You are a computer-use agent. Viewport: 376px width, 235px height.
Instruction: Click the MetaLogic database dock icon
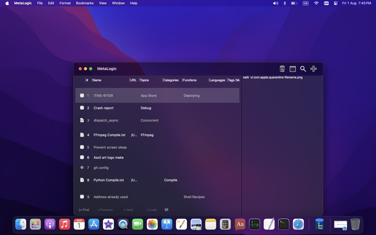point(319,224)
